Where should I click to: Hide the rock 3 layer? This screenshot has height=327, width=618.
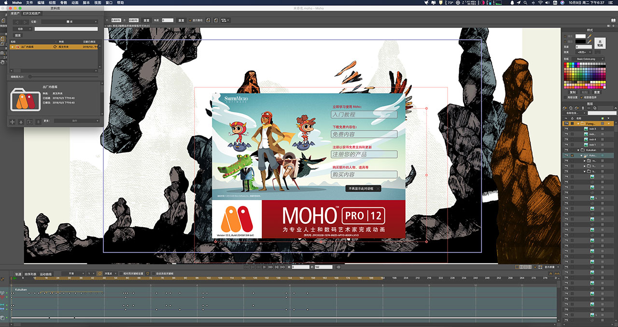(x=566, y=129)
